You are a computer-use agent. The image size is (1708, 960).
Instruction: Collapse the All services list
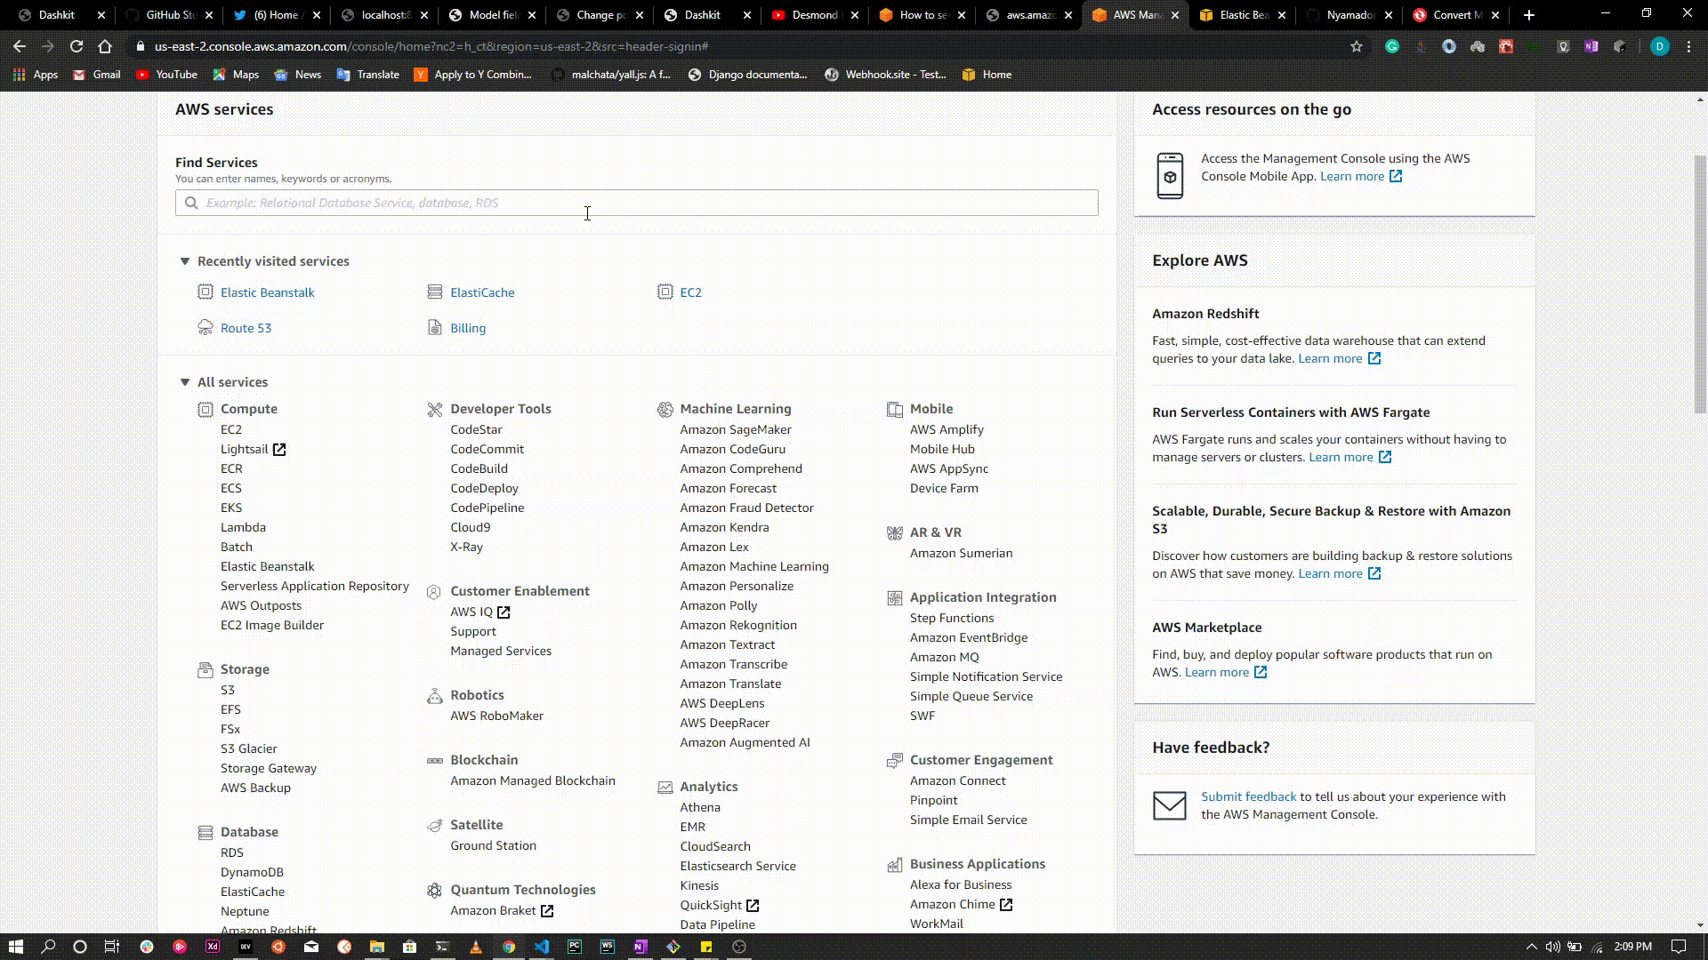tap(185, 382)
